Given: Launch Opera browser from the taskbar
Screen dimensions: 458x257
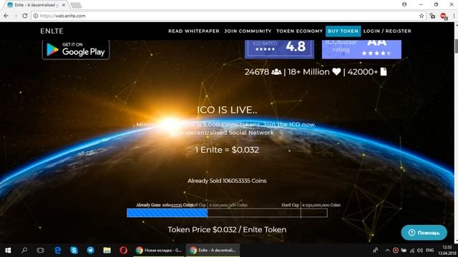Looking at the screenshot, I should [123, 251].
